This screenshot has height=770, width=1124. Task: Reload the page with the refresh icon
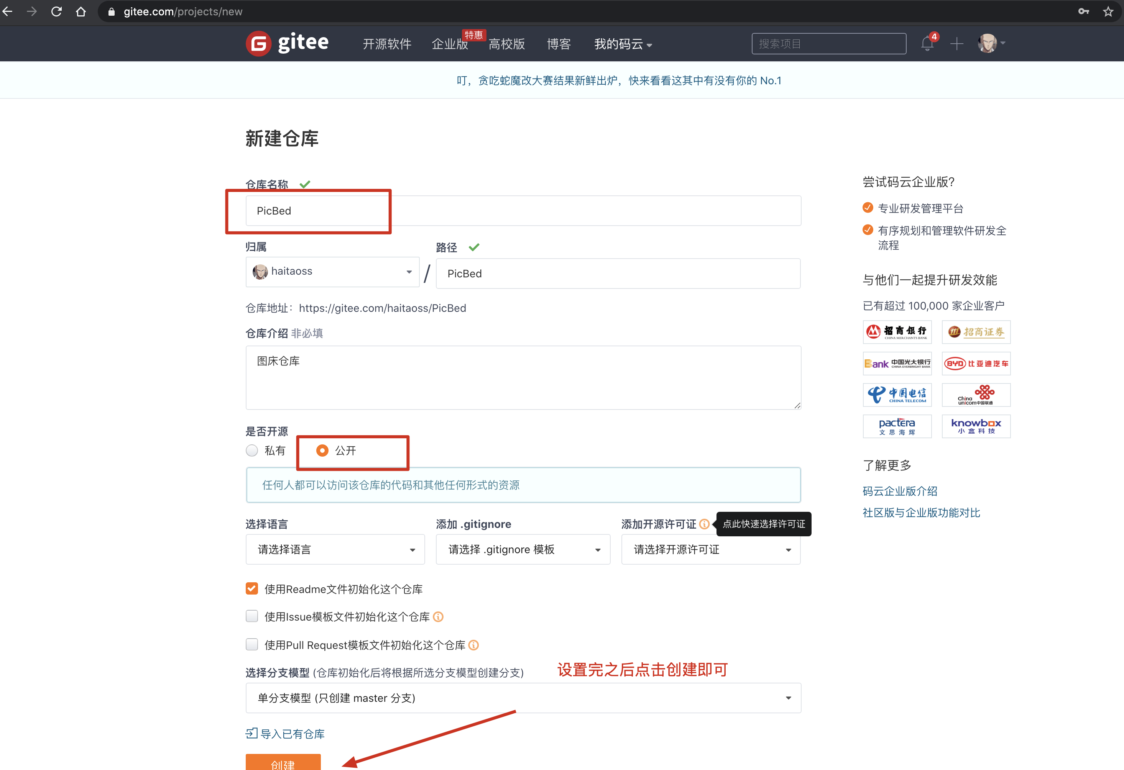(57, 11)
